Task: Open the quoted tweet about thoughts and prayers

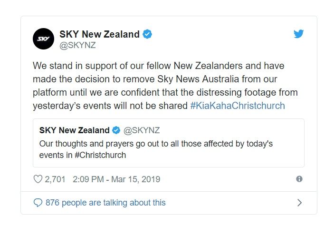Action: (x=169, y=143)
